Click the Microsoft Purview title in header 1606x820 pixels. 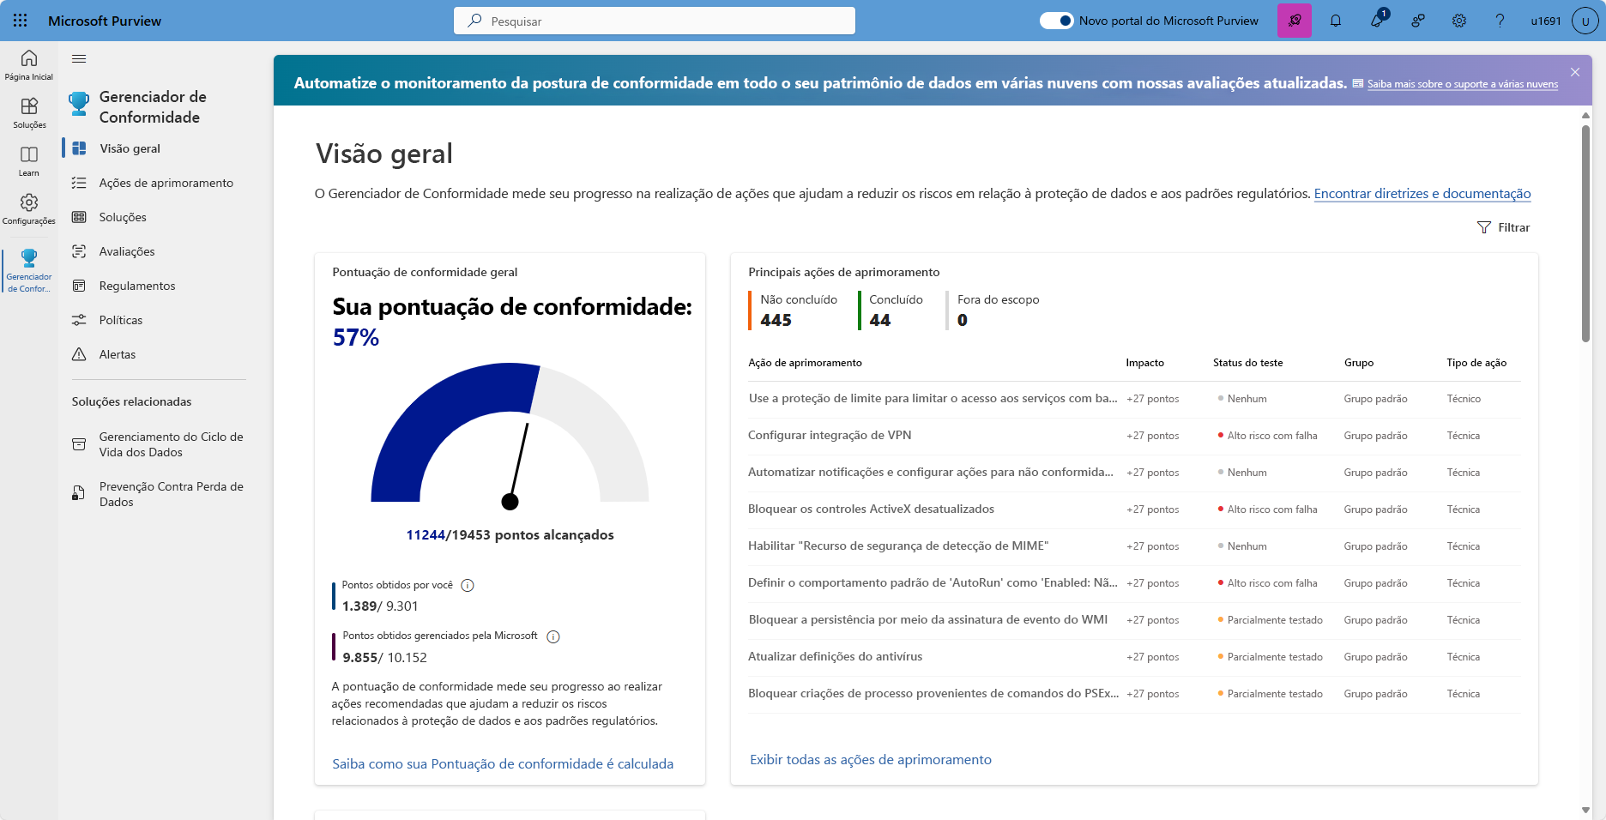click(105, 21)
